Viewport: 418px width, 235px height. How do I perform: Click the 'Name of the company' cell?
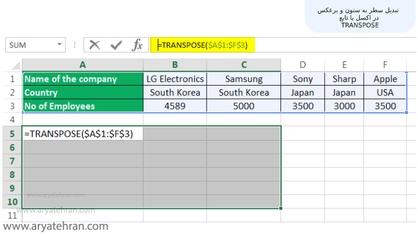(x=82, y=79)
